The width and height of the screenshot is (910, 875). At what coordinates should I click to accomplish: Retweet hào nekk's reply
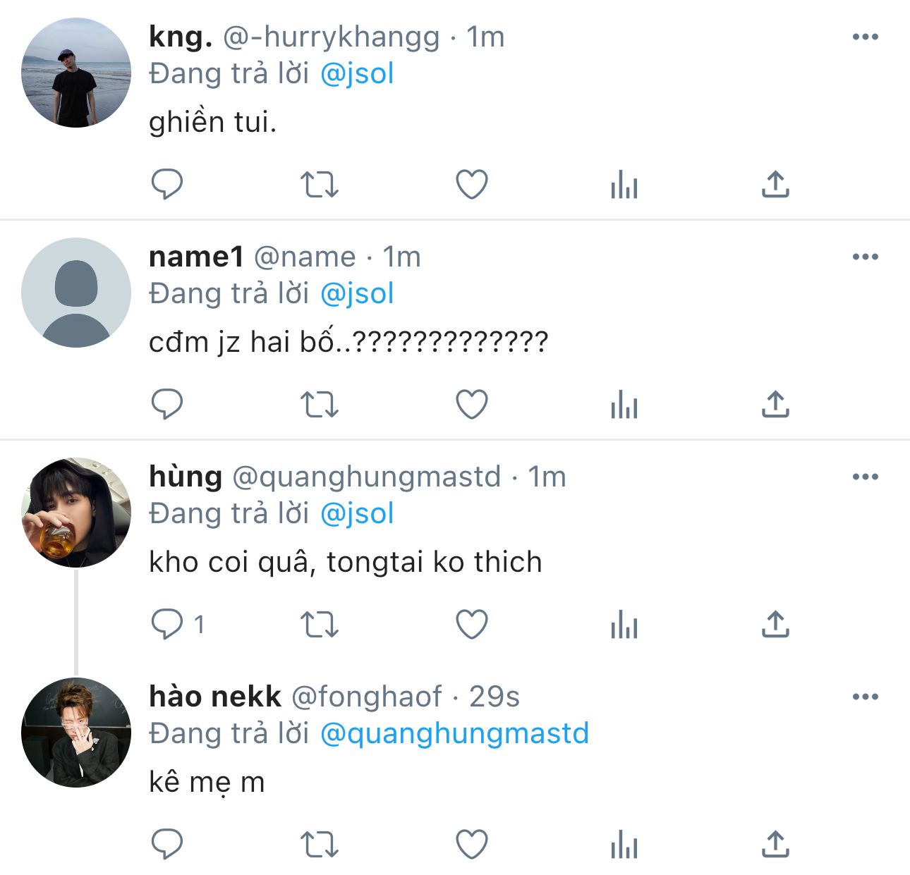coord(320,845)
